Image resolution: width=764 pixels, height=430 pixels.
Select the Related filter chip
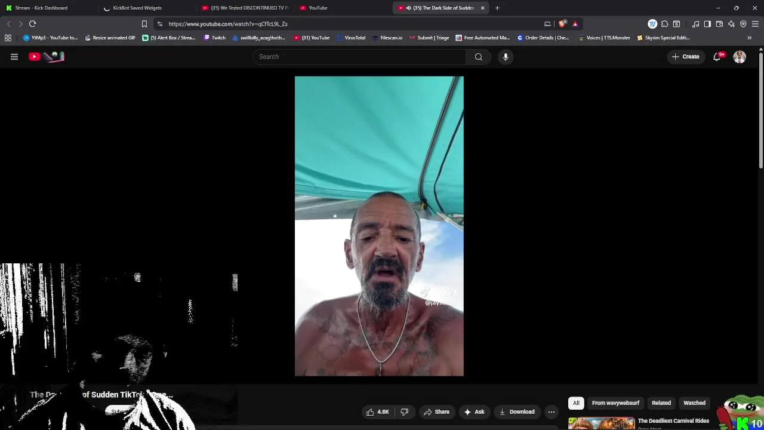pyautogui.click(x=661, y=403)
